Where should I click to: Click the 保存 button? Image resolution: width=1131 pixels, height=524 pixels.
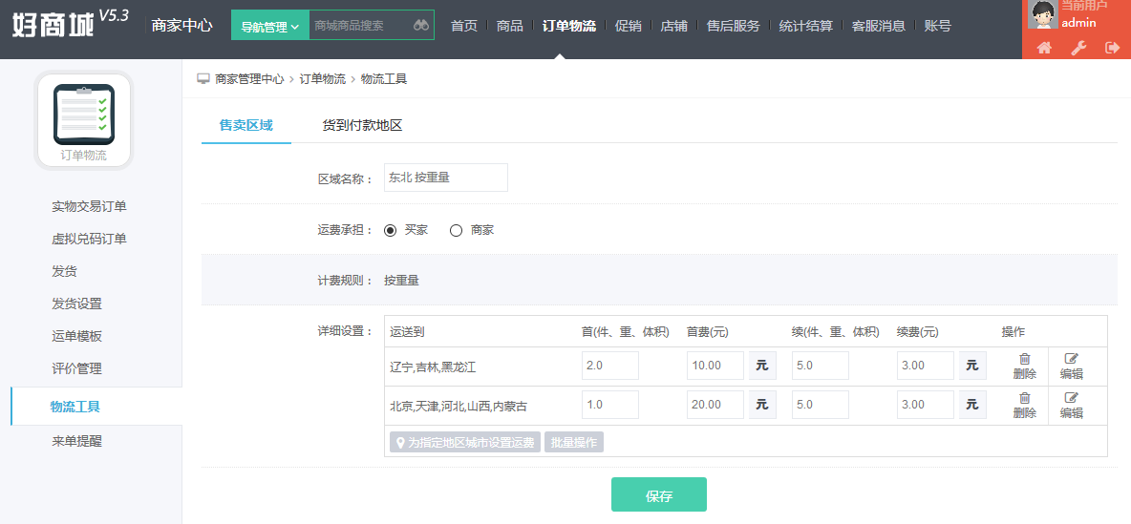click(x=658, y=494)
